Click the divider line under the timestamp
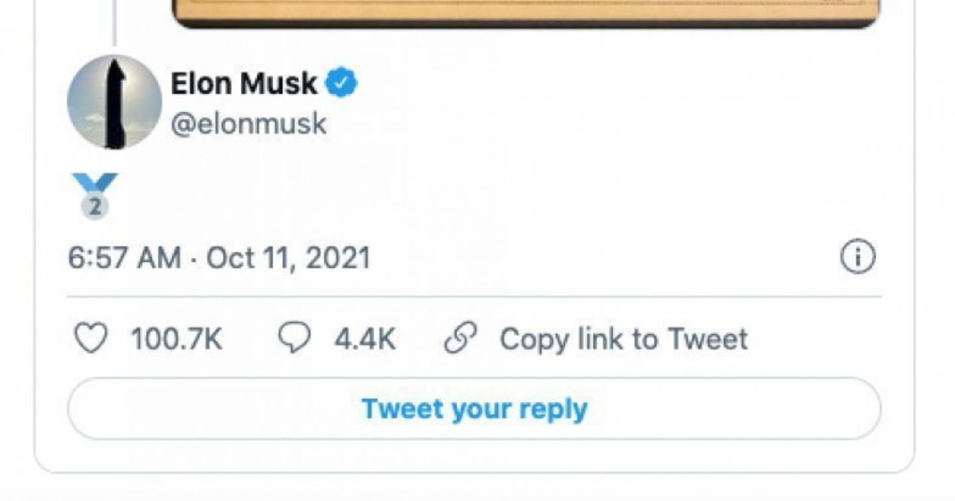The height and width of the screenshot is (501, 955). click(x=474, y=297)
